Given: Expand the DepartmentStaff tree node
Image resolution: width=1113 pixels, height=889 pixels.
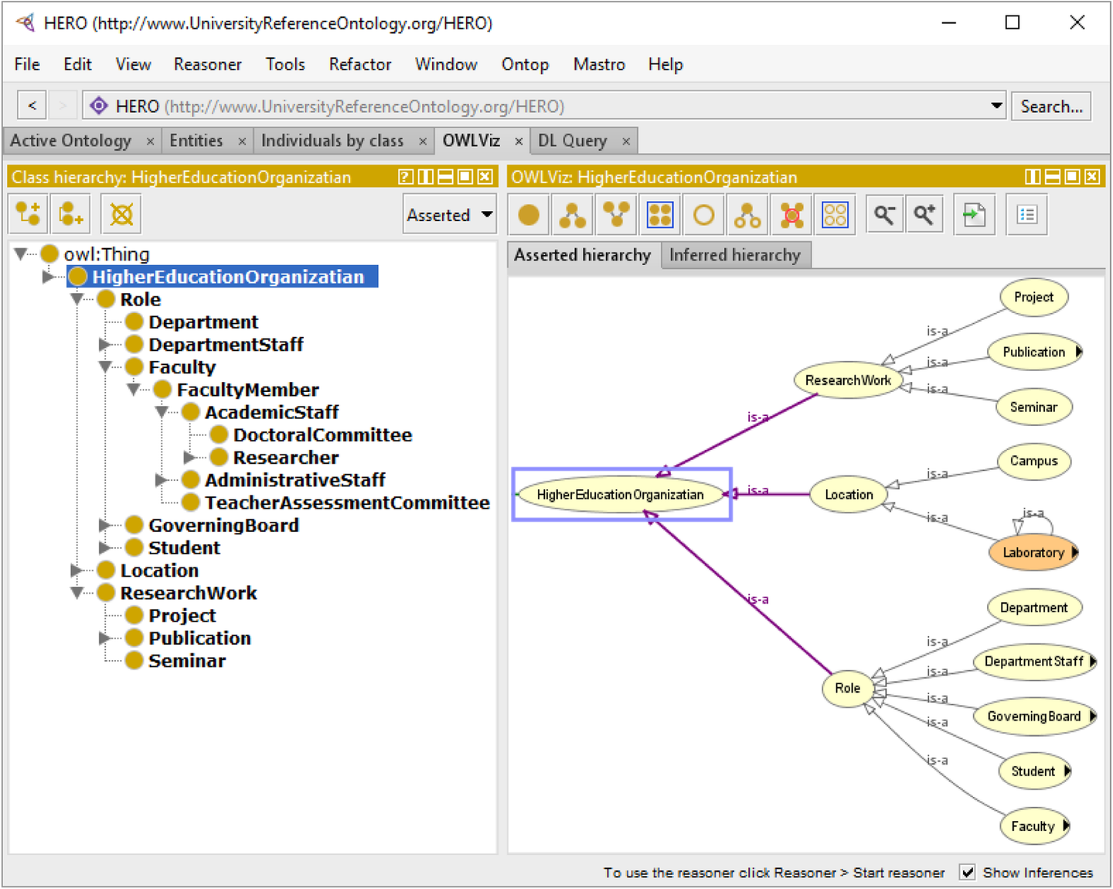Looking at the screenshot, I should [x=105, y=344].
